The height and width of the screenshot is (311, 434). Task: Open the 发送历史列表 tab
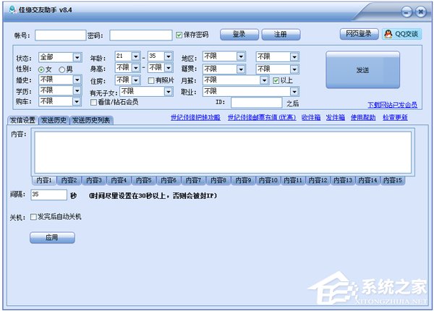(90, 120)
